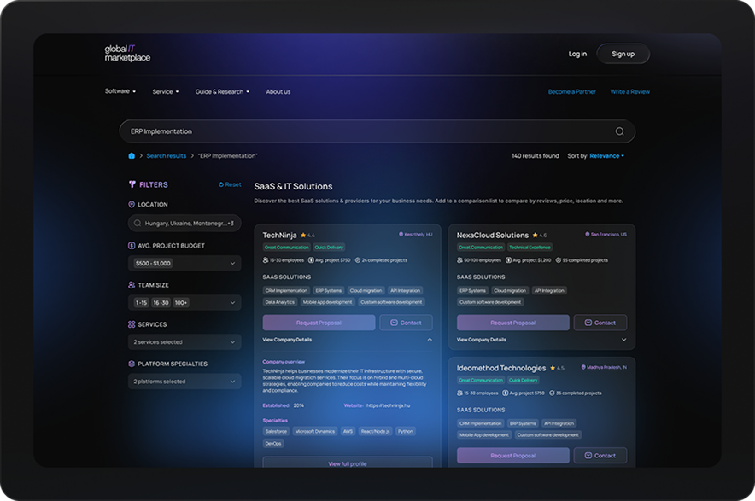Screen dimensions: 755x501
Task: Click the search magnifier icon in search bar
Action: click(x=619, y=131)
